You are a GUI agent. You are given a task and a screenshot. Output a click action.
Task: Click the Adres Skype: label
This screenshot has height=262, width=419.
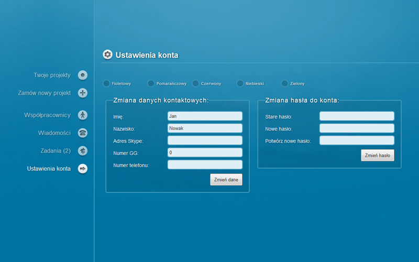point(128,141)
